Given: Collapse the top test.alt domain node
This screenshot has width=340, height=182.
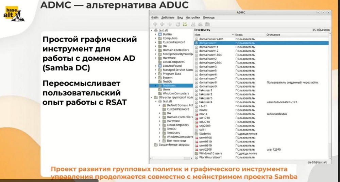Looking at the screenshot, I should coord(152,30).
